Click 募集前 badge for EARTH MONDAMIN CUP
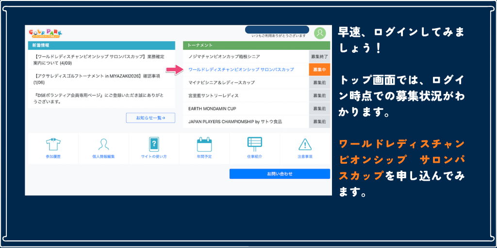The width and height of the screenshot is (497, 248). [319, 108]
